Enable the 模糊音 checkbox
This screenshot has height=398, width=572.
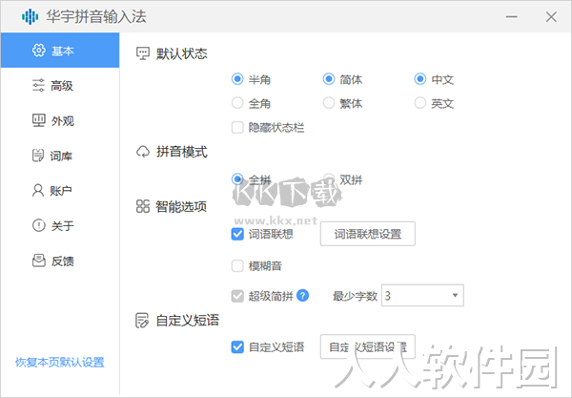237,265
